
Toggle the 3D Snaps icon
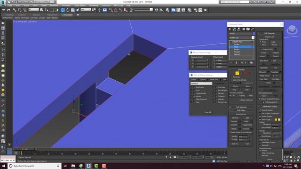[111, 10]
